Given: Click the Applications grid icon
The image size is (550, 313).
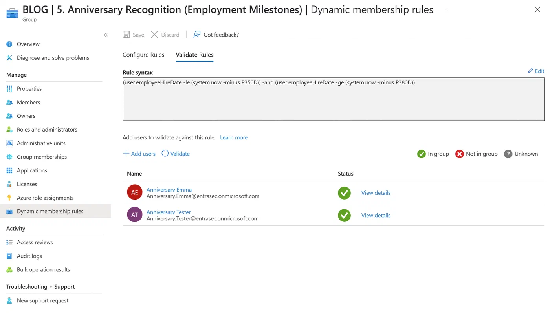Looking at the screenshot, I should 9,170.
